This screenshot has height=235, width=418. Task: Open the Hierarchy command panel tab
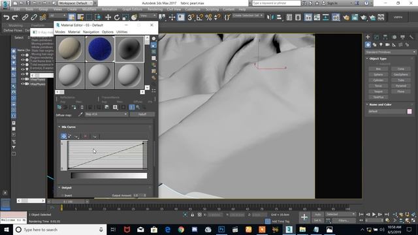pos(385,37)
